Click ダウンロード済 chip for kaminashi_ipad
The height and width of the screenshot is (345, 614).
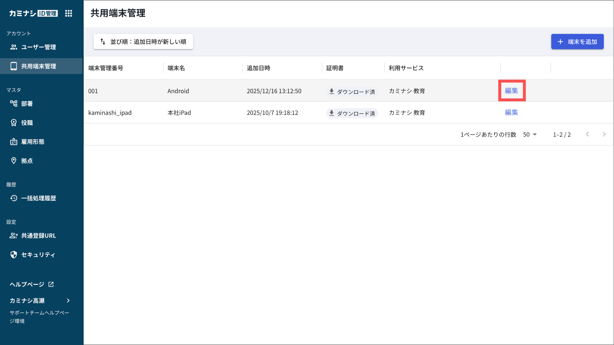coord(352,113)
